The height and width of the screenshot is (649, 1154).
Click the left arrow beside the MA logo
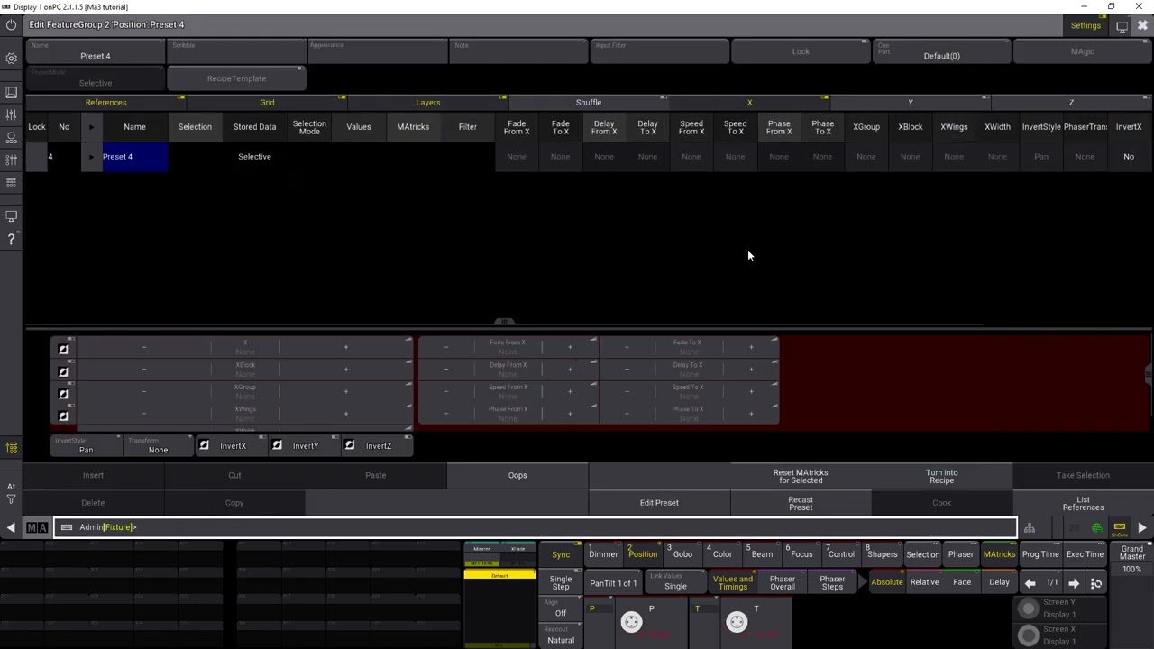(x=11, y=527)
